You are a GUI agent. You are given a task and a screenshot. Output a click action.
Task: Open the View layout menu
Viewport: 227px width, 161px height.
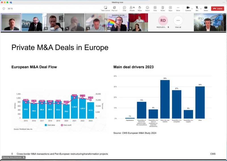tap(155, 8)
